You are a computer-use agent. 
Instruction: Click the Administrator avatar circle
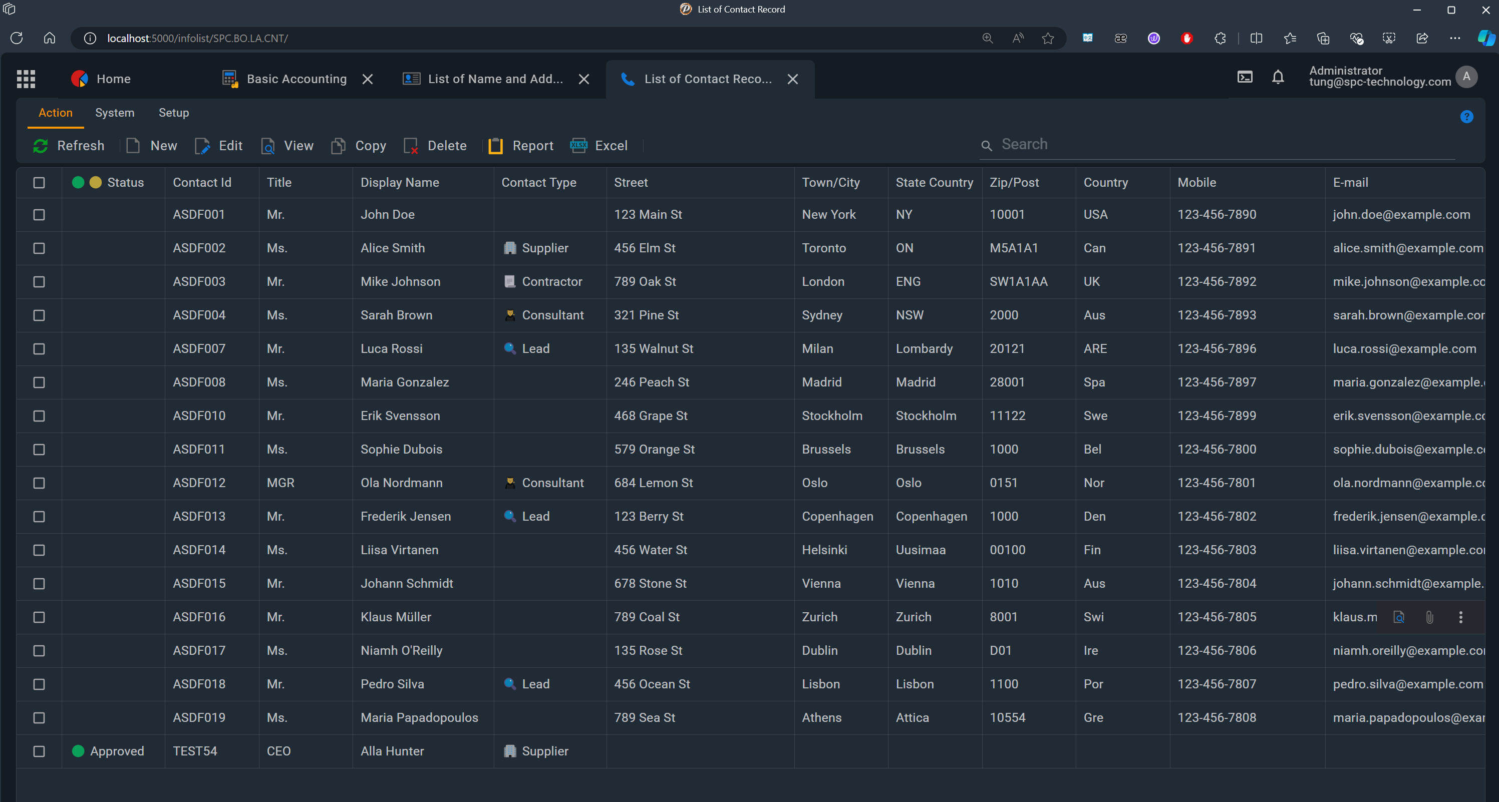[x=1466, y=76]
